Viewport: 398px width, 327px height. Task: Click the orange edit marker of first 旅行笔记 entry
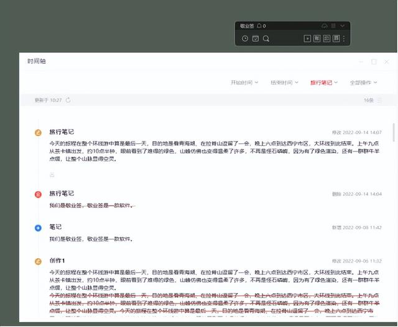pyautogui.click(x=38, y=132)
